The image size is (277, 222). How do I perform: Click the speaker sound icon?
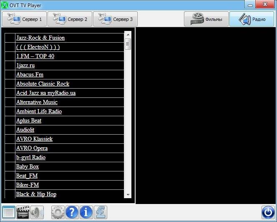pos(37,212)
